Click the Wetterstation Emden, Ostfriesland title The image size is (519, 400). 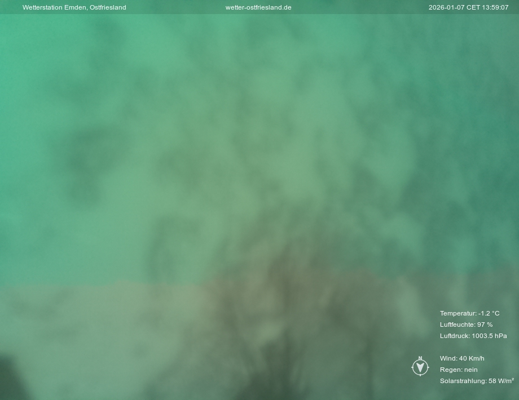[x=74, y=7]
